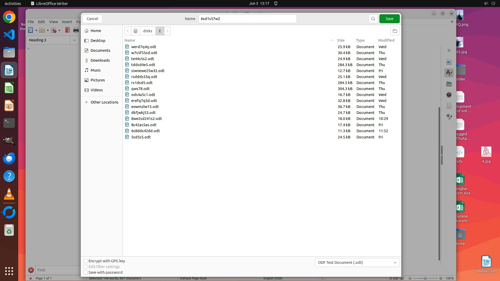Image resolution: width=500 pixels, height=281 pixels.
Task: Open the View menu
Action: point(53,22)
